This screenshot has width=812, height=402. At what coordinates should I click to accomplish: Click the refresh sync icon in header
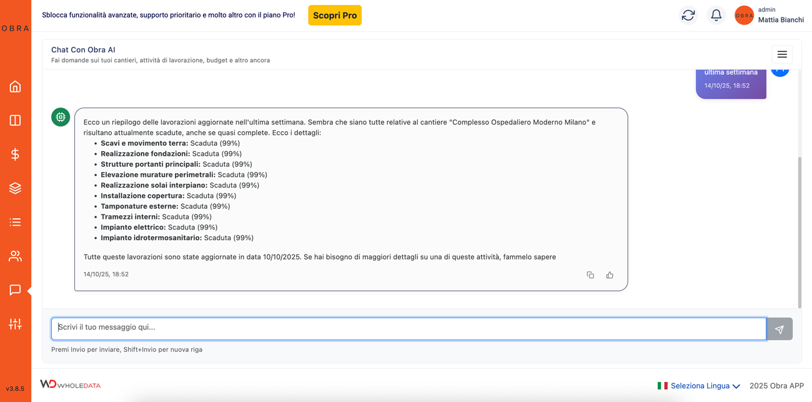point(688,16)
